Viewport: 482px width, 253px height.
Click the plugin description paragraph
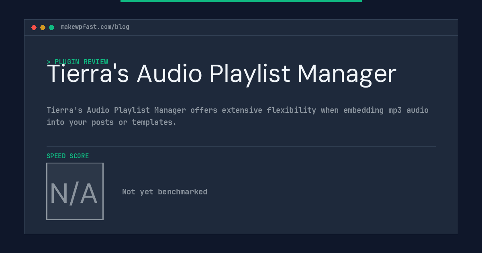point(238,116)
